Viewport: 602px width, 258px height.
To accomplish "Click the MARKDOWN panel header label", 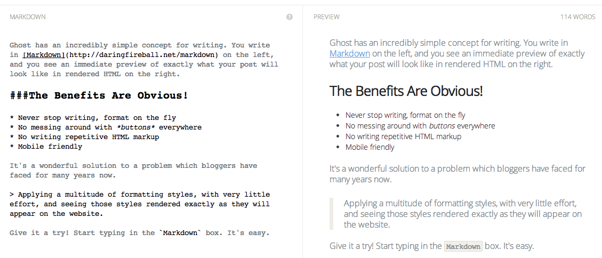I will pos(28,17).
